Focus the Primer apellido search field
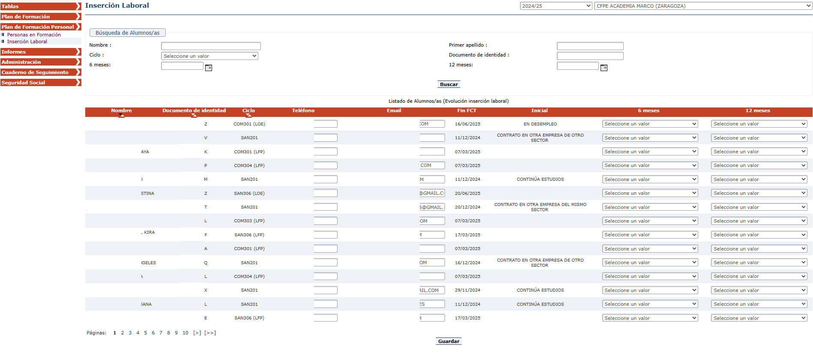 [x=590, y=46]
